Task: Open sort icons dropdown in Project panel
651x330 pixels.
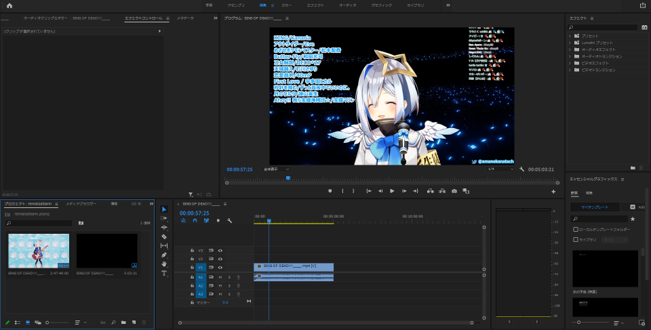Action: pos(80,323)
